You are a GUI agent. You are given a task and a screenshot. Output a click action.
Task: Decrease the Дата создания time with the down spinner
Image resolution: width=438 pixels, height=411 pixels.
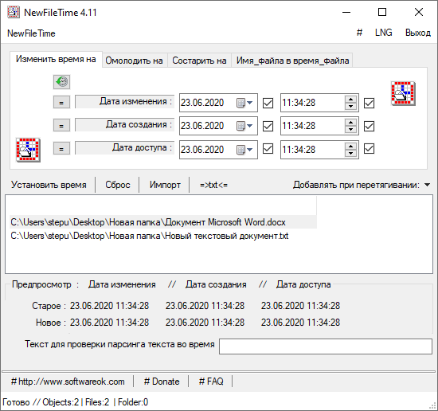[350, 130]
